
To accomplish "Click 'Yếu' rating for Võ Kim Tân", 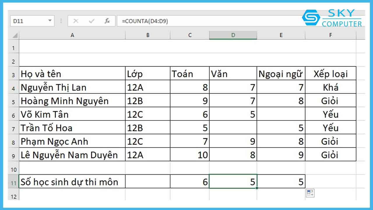I will point(330,114).
